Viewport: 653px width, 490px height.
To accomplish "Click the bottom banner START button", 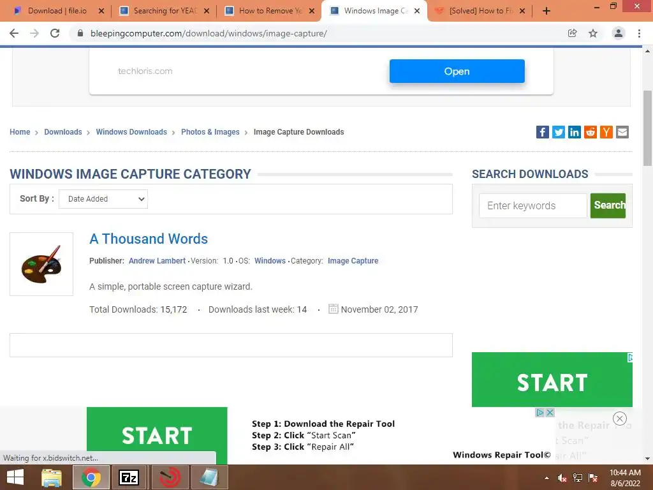I will (157, 435).
